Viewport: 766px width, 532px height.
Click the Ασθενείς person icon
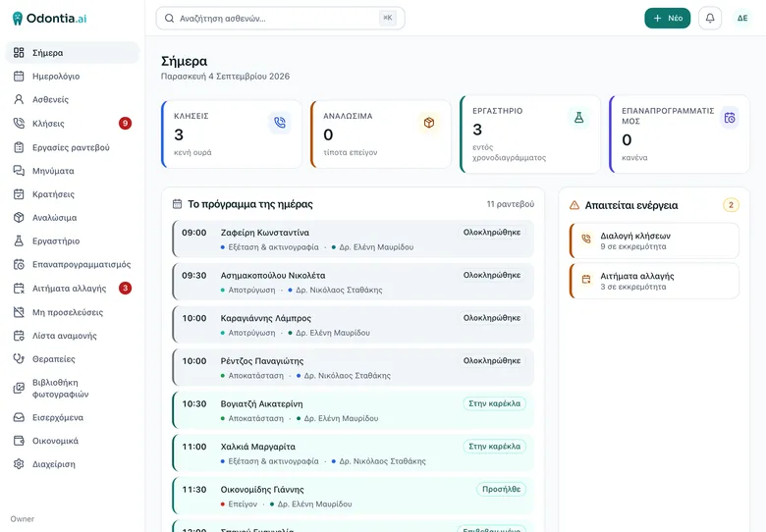tap(19, 99)
